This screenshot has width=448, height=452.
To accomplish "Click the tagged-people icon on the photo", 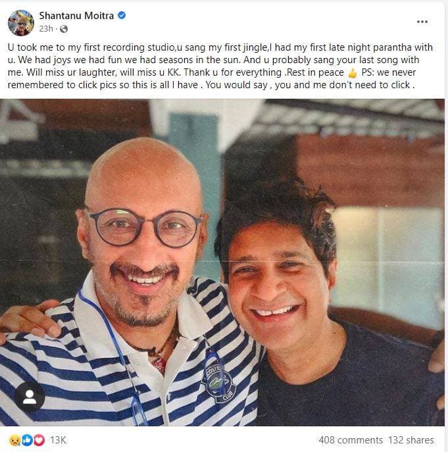I will point(30,396).
